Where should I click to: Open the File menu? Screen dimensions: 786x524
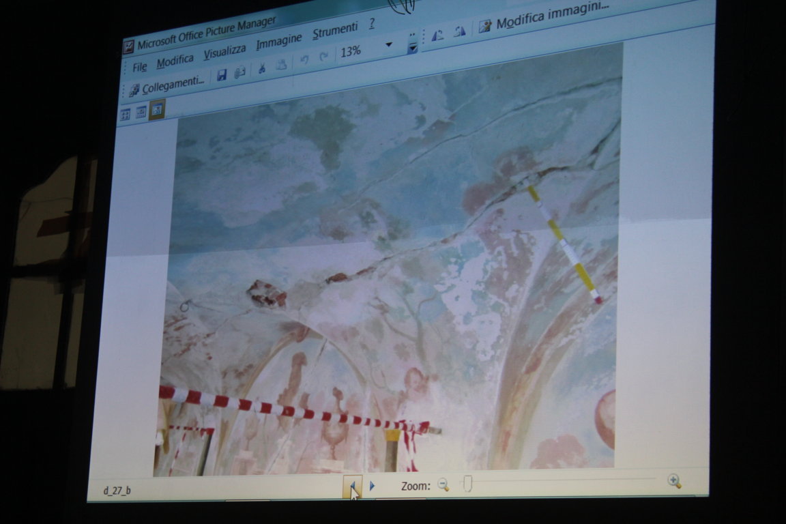(x=139, y=67)
